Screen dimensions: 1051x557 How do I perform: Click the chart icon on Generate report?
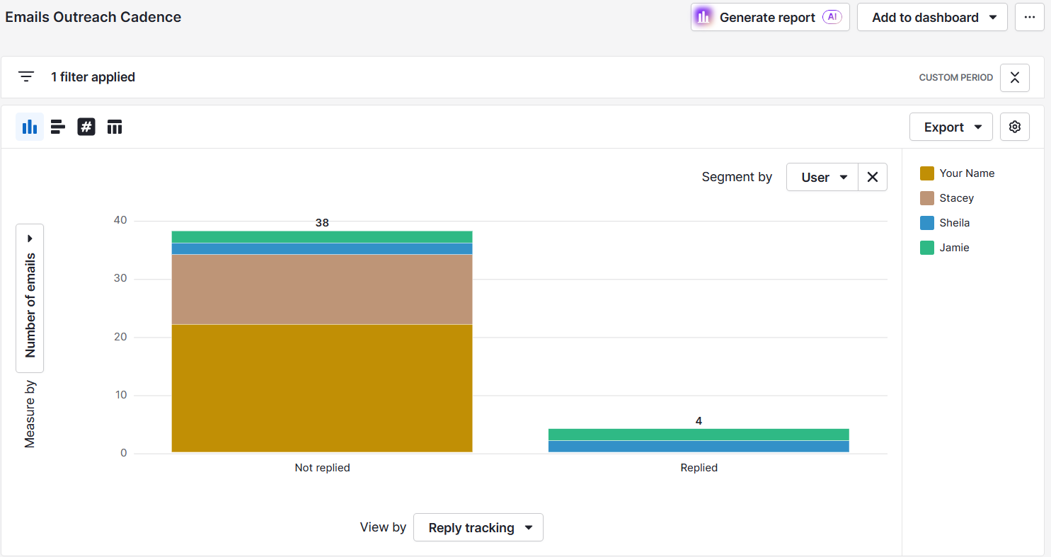click(x=703, y=17)
